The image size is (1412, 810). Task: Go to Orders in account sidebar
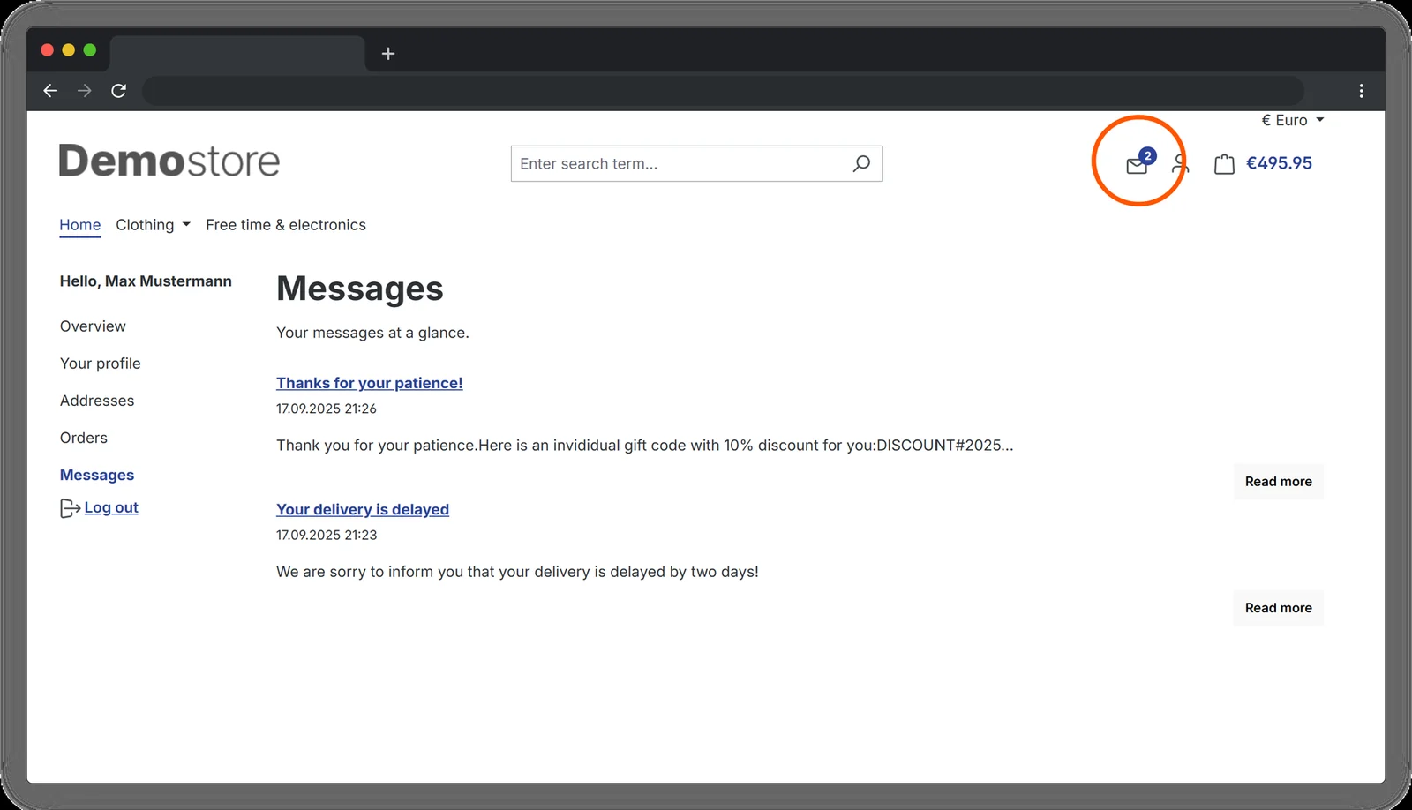click(x=84, y=438)
